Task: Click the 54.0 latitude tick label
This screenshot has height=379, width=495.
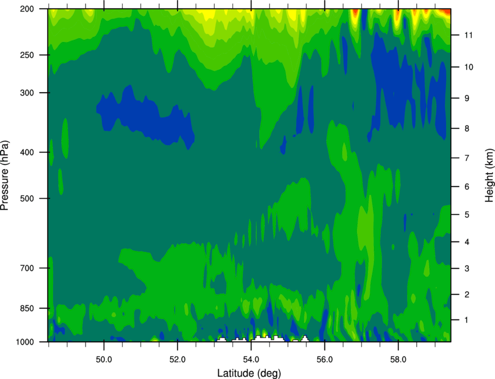Action: point(251,360)
